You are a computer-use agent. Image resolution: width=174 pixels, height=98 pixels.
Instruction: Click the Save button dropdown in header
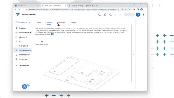click(129, 14)
